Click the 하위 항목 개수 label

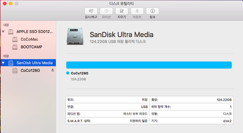click(x=161, y=107)
